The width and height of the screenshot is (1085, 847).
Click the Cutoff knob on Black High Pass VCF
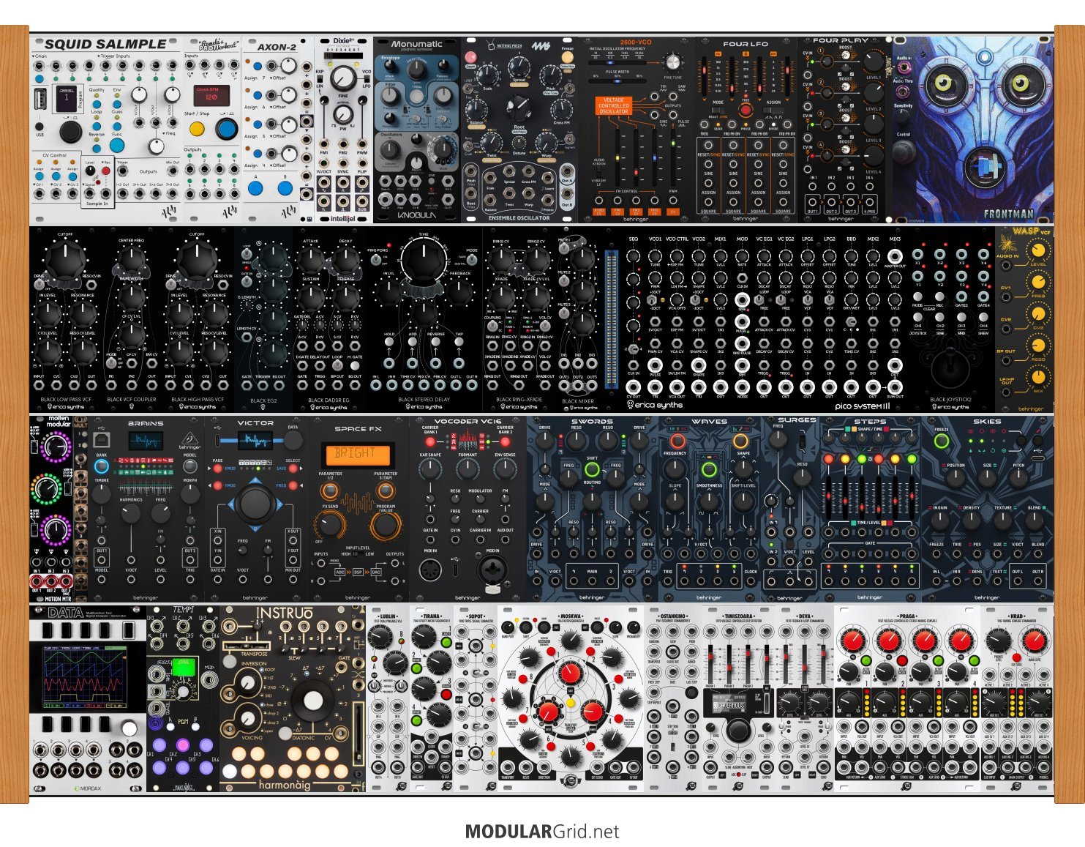197,259
